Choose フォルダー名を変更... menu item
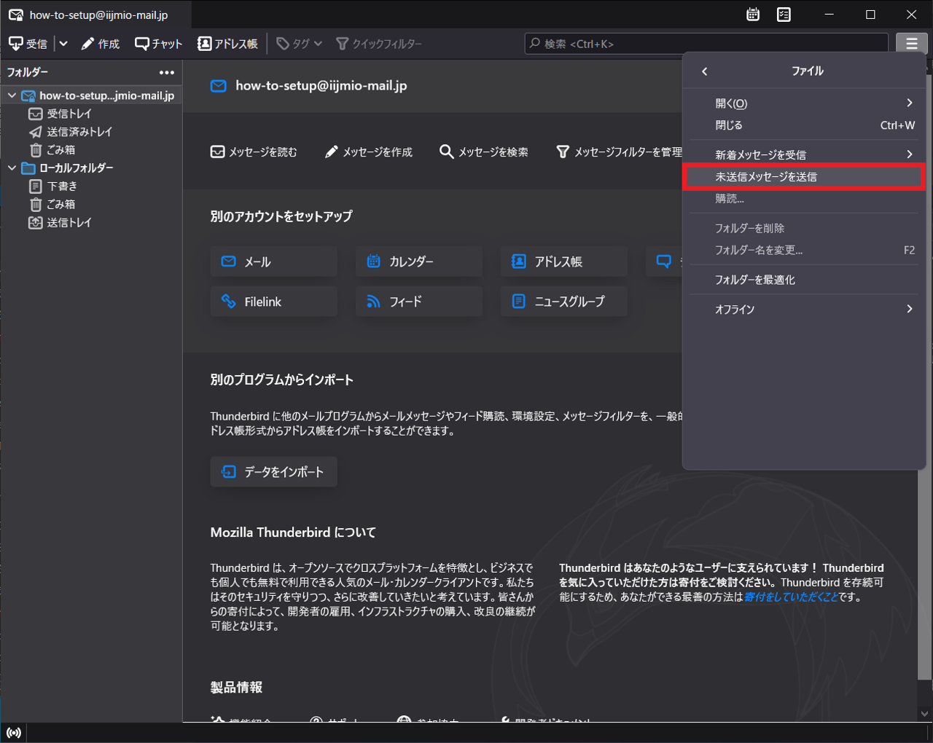 [804, 250]
